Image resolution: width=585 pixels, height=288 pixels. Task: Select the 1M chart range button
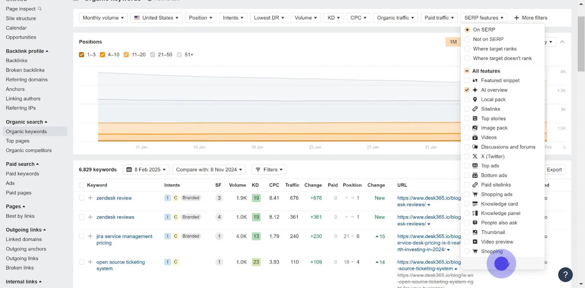pyautogui.click(x=453, y=42)
